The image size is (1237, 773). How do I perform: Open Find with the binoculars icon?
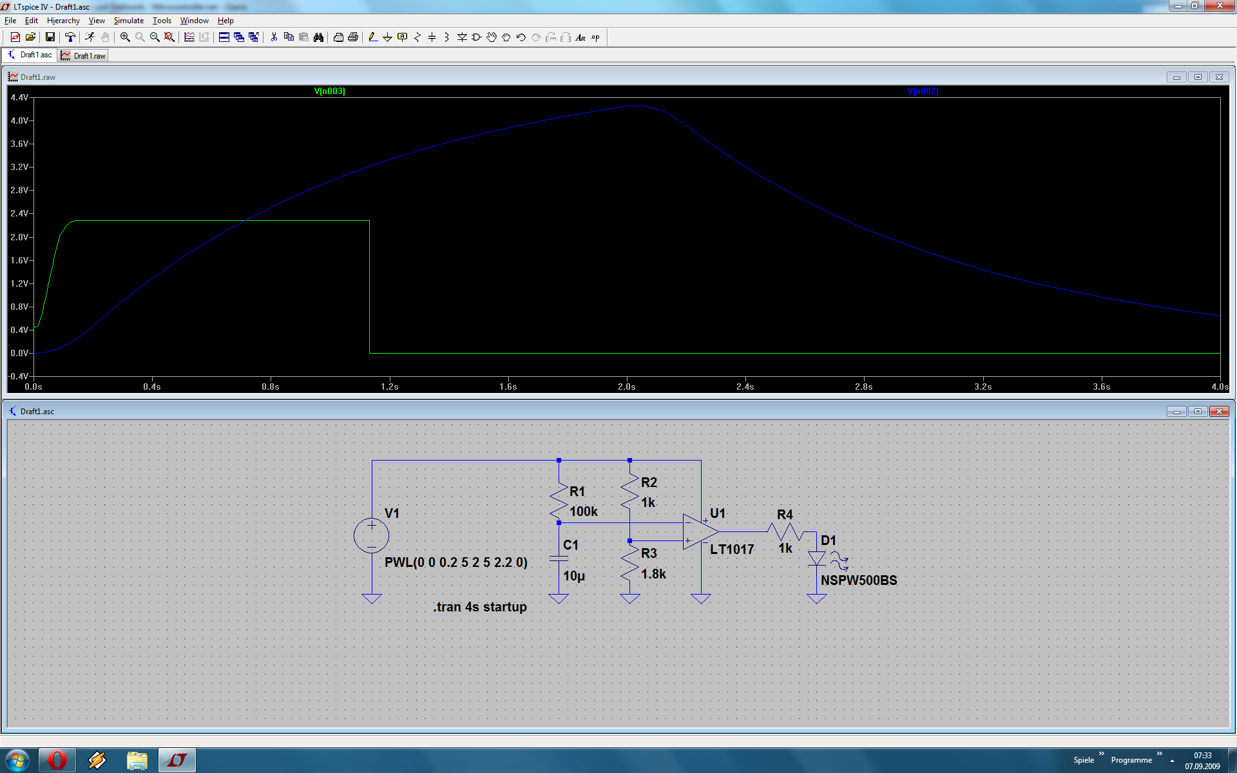[x=318, y=37]
